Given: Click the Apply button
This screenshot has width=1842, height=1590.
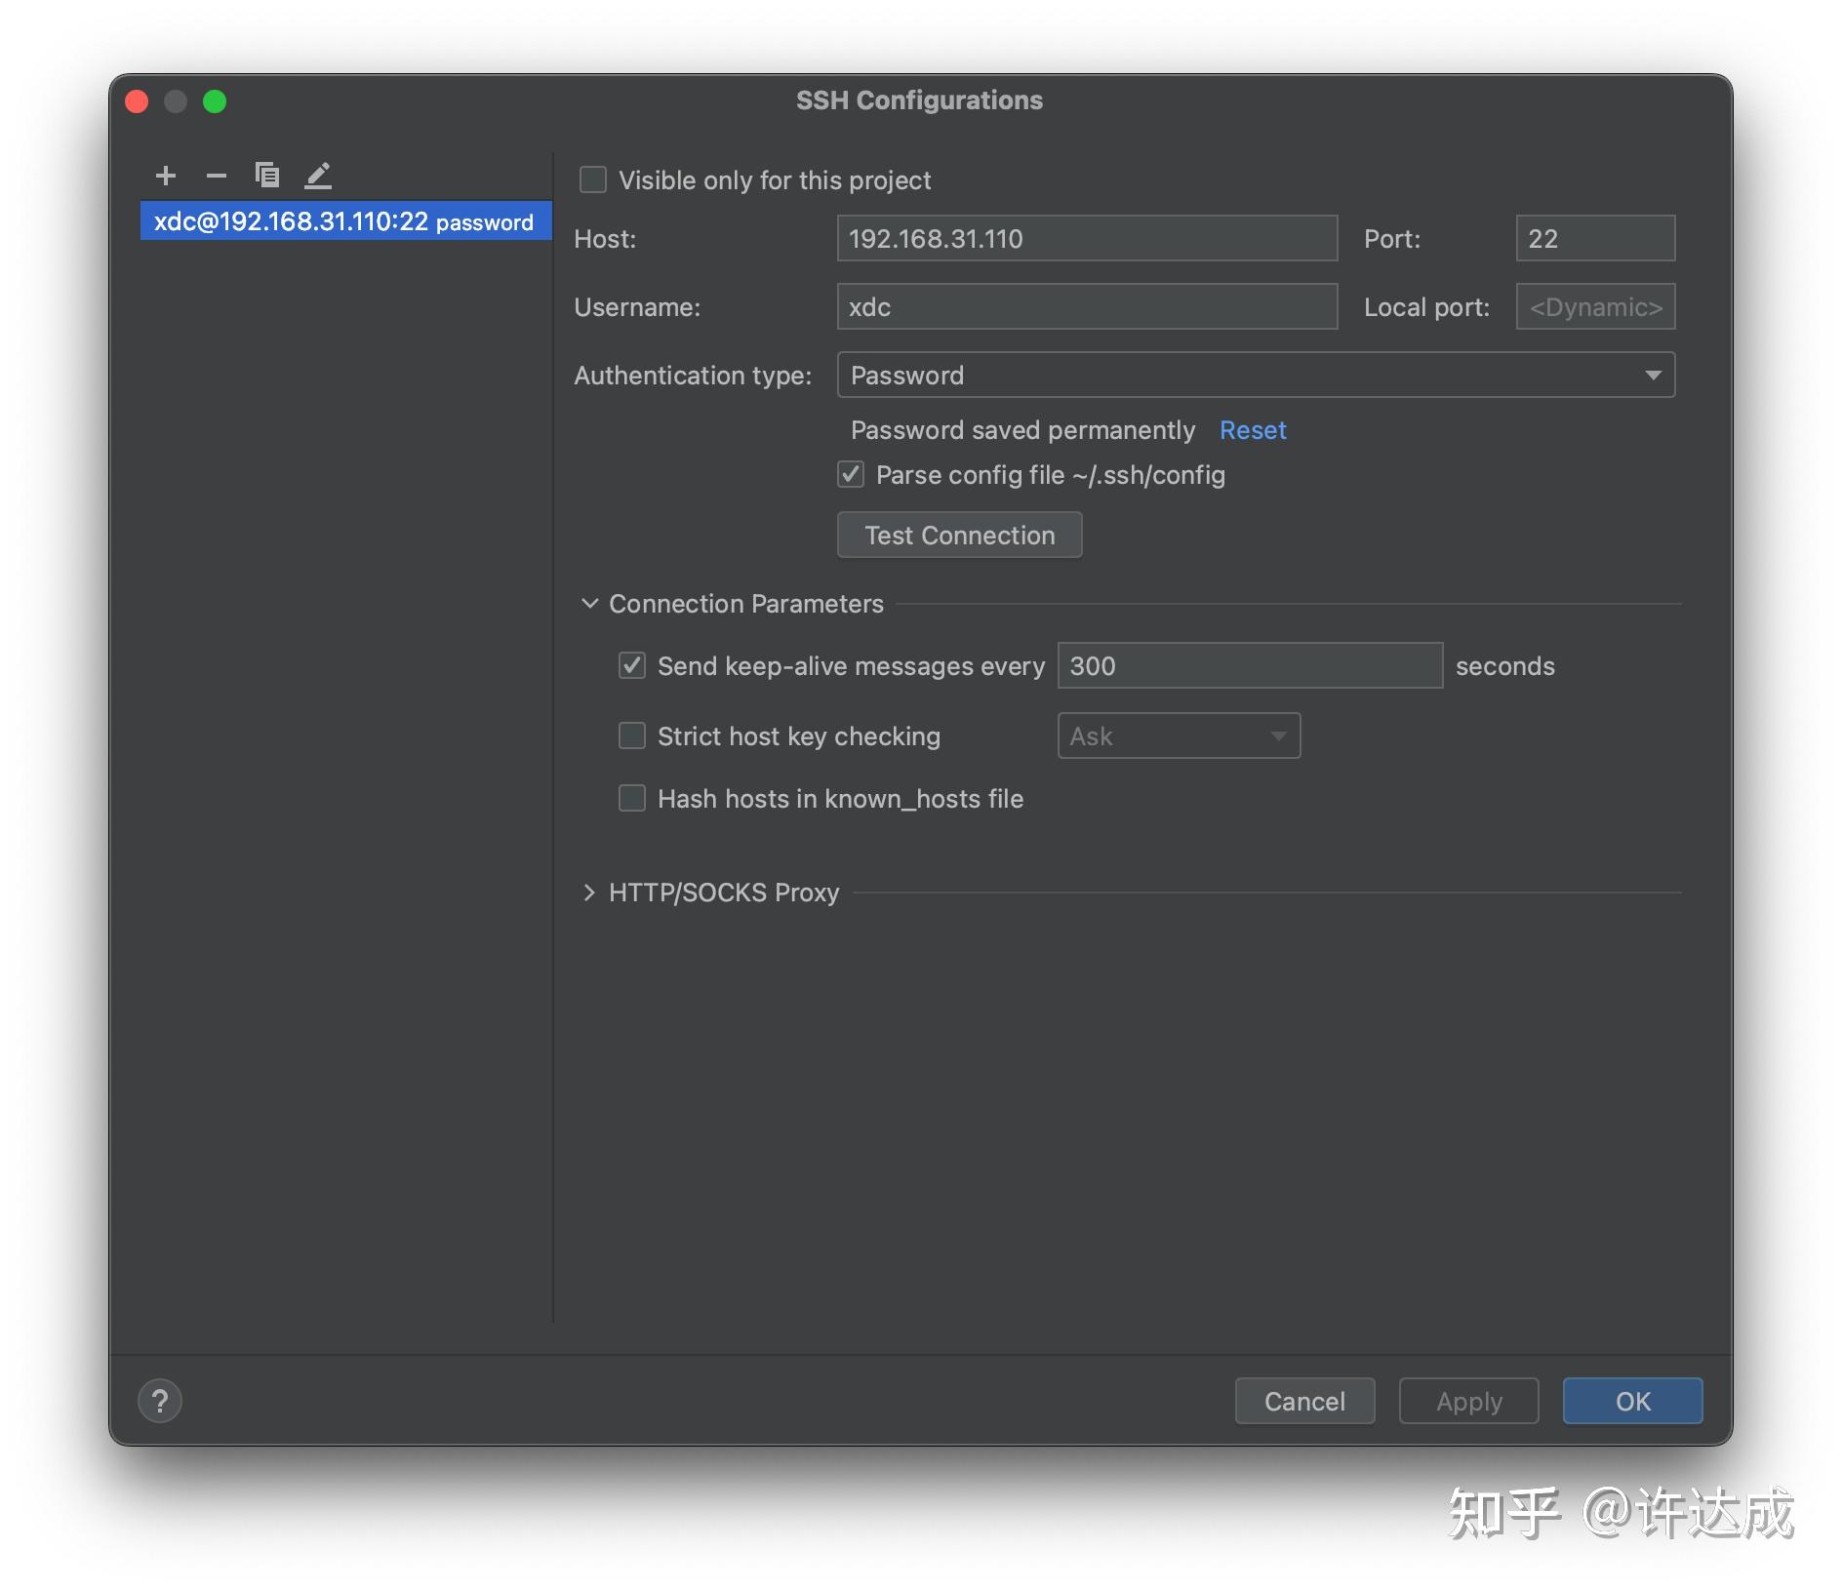Looking at the screenshot, I should 1468,1401.
